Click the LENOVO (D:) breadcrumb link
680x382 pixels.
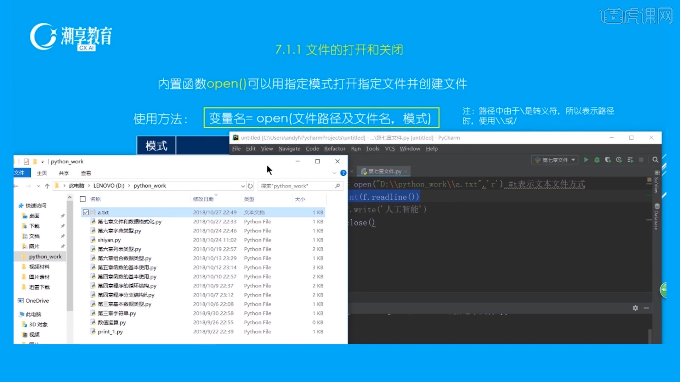(109, 185)
